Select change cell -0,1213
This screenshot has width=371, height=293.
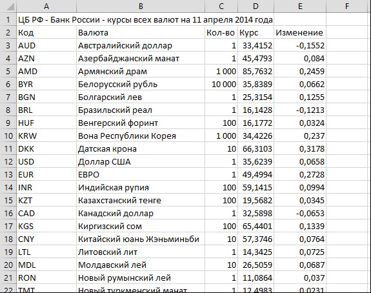coord(300,110)
